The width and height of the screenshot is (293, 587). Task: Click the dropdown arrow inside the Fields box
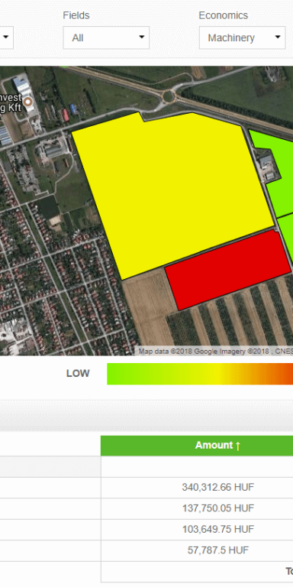[142, 37]
